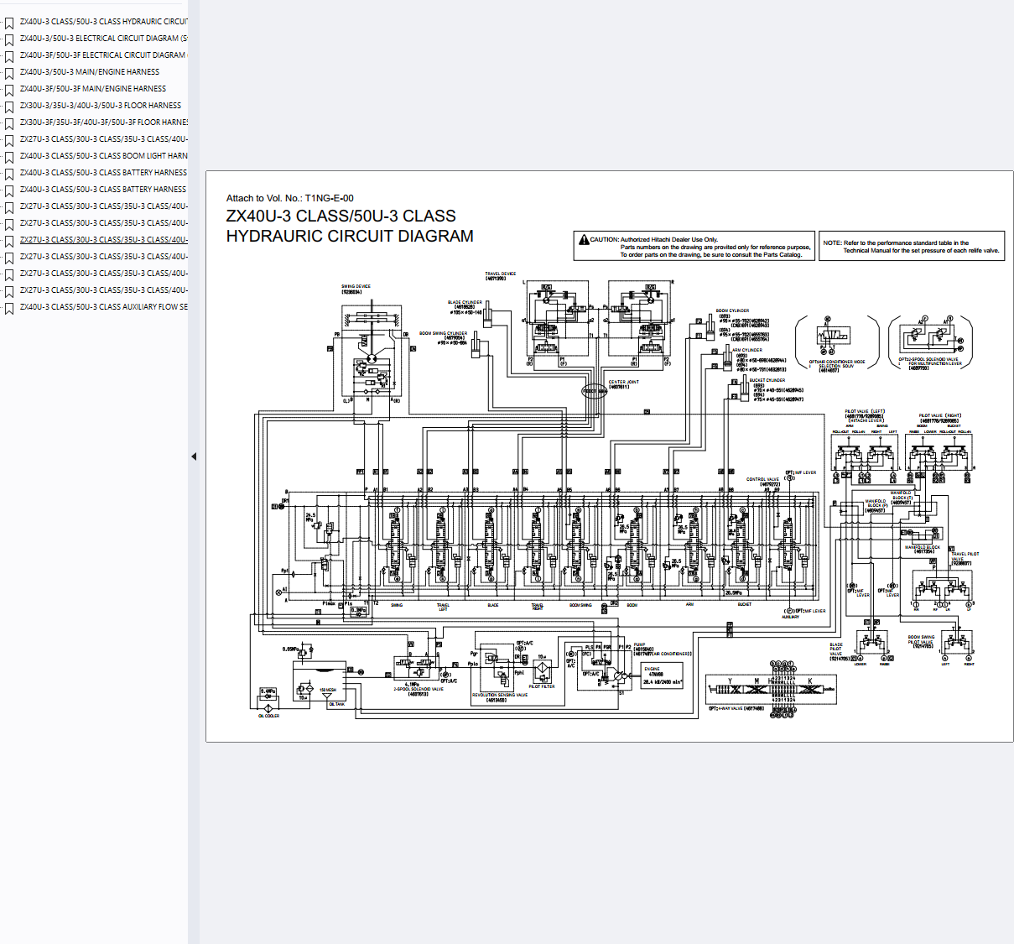Select ZX30U-3/35U-3/40U-3/50U-3 FLOOR HARNESS bookmark

(x=101, y=106)
